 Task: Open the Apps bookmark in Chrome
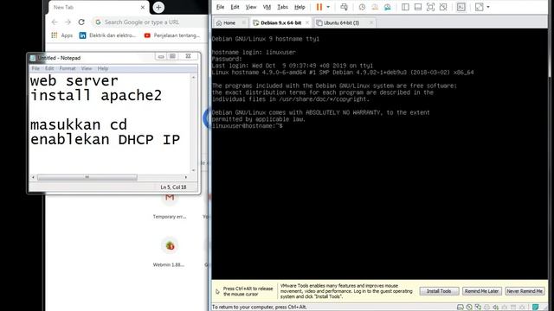[x=62, y=35]
